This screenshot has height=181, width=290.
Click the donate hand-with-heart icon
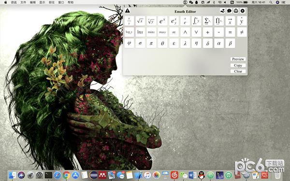(222, 11)
